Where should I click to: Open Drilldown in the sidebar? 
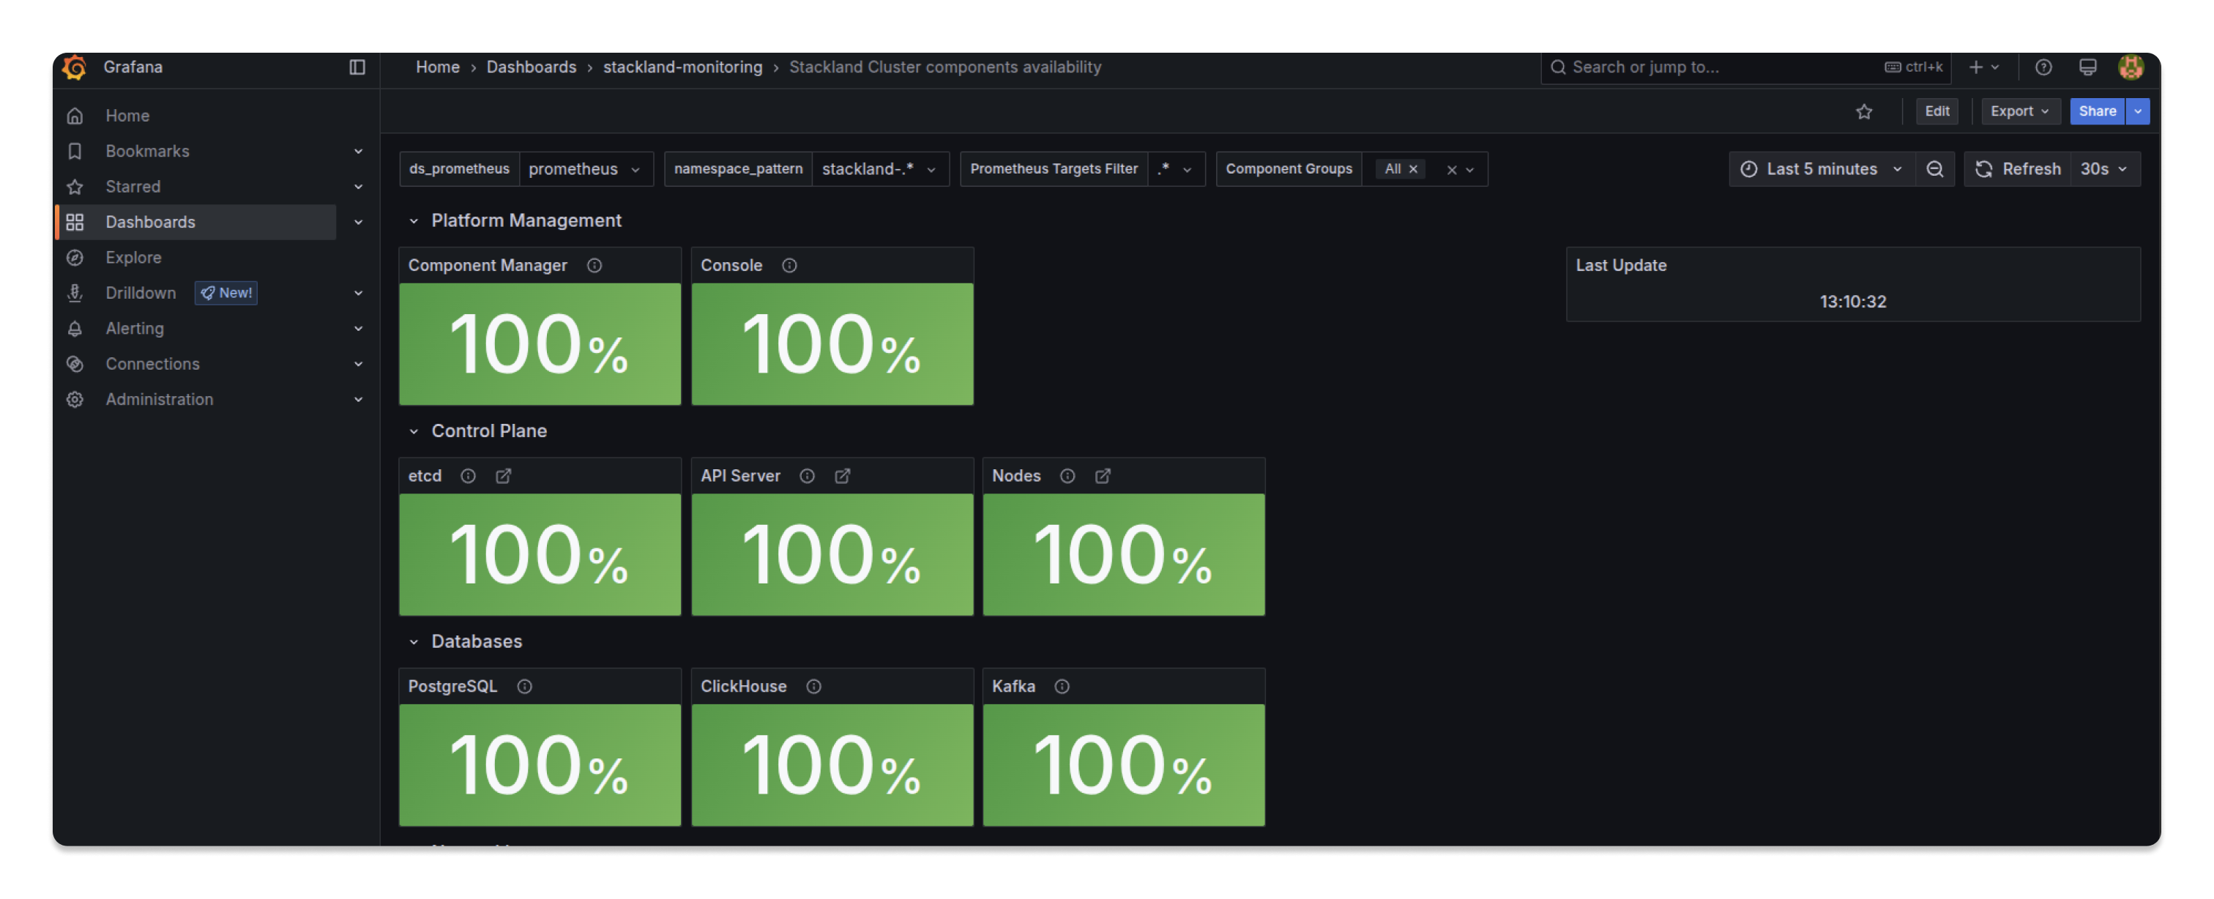click(x=140, y=293)
